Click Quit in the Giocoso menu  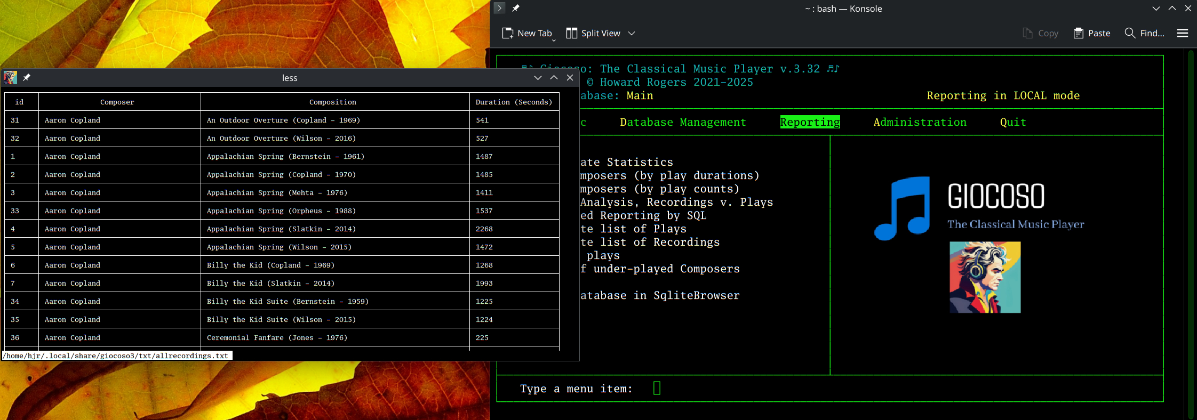[1012, 122]
